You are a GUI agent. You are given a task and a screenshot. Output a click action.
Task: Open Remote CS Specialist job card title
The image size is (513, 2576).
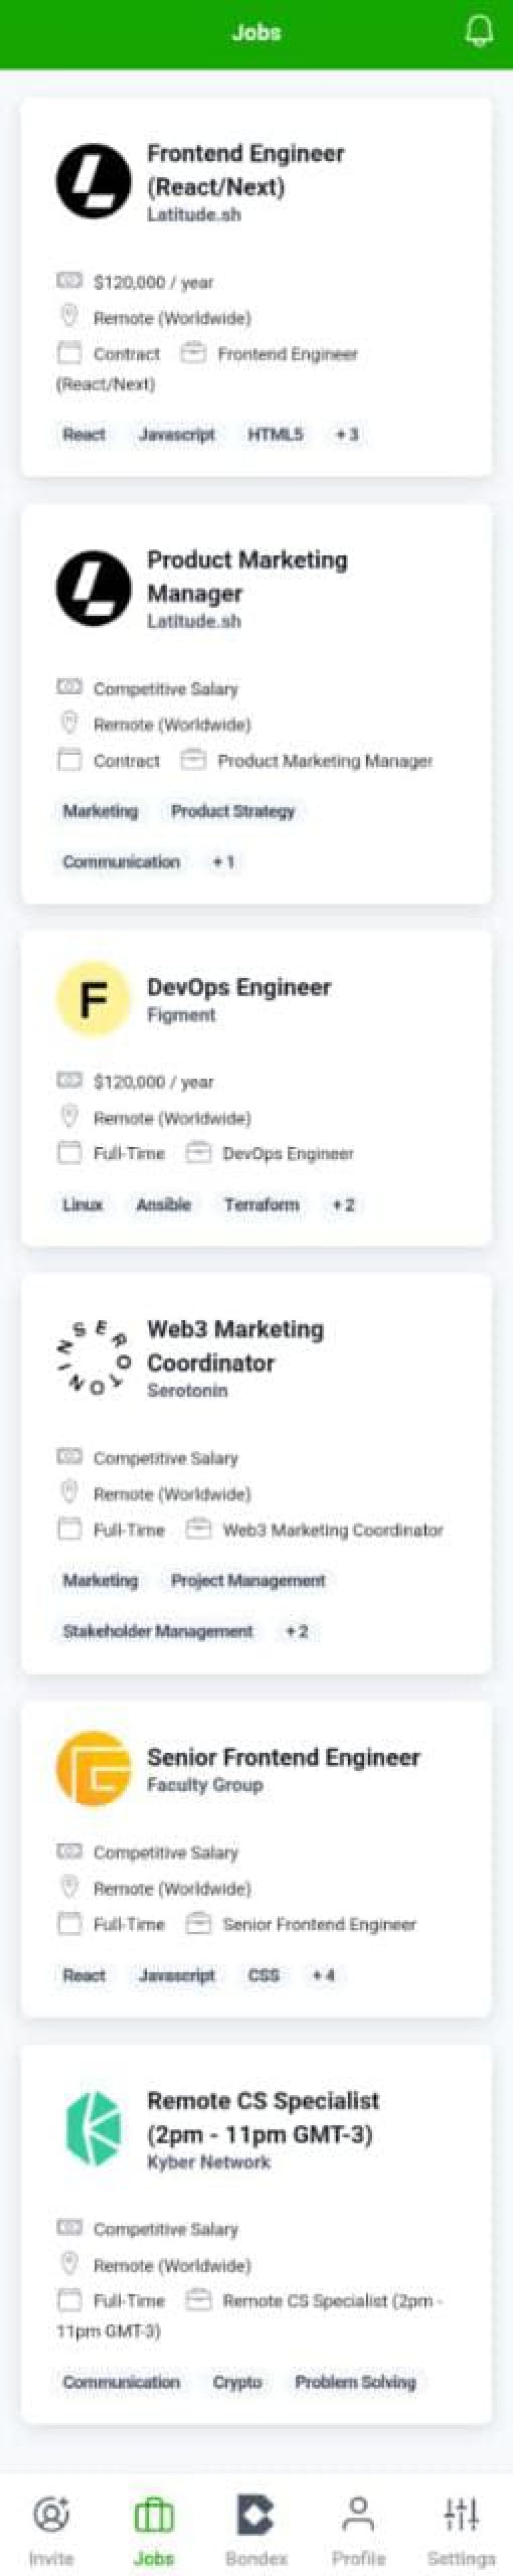tap(263, 2117)
